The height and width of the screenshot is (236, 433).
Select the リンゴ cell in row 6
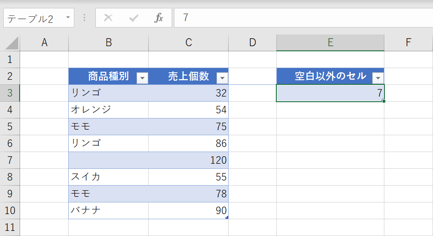108,144
